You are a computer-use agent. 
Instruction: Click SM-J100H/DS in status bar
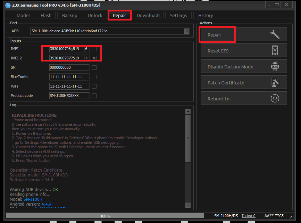[226, 216]
